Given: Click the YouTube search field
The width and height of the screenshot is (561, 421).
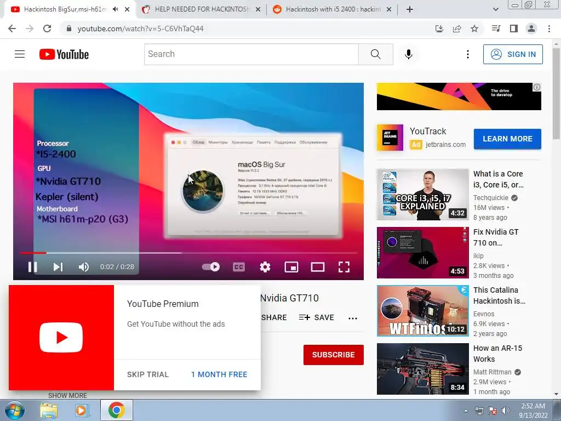Looking at the screenshot, I should click(x=251, y=54).
